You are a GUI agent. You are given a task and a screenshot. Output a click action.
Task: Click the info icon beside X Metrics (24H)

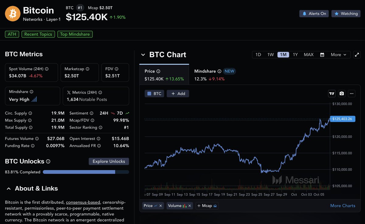coord(100,92)
